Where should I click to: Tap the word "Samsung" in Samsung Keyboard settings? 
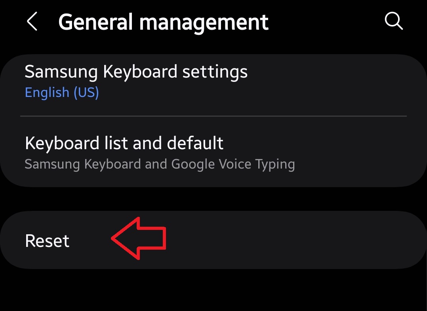click(x=61, y=72)
